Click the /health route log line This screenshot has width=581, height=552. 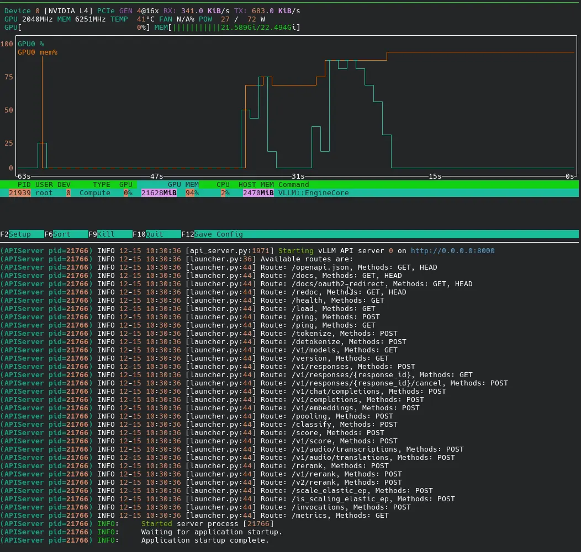click(x=192, y=301)
